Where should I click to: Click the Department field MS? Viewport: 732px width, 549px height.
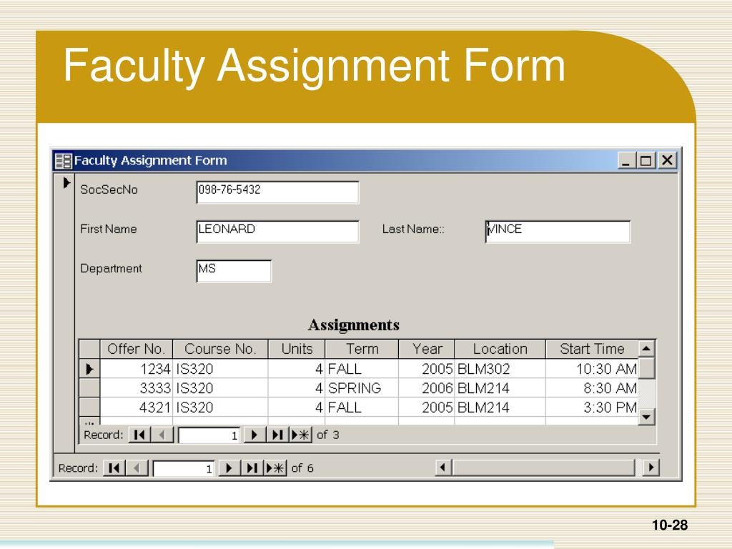pos(234,271)
